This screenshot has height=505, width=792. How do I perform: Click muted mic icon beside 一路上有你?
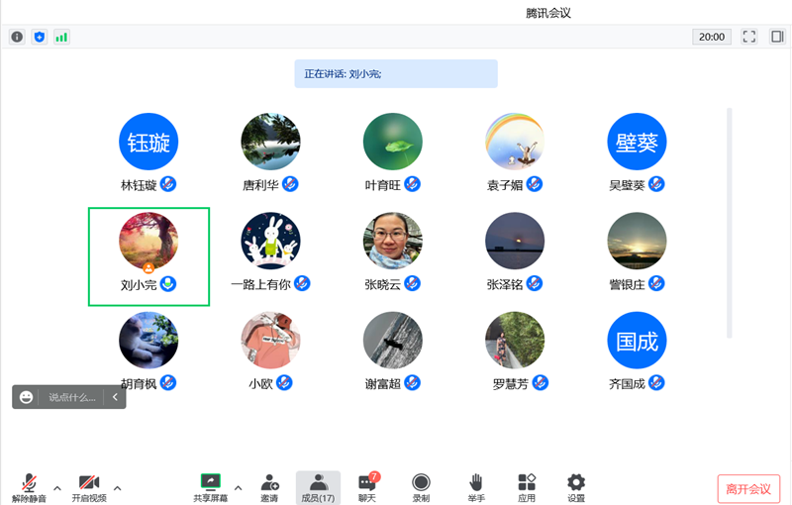click(x=302, y=284)
